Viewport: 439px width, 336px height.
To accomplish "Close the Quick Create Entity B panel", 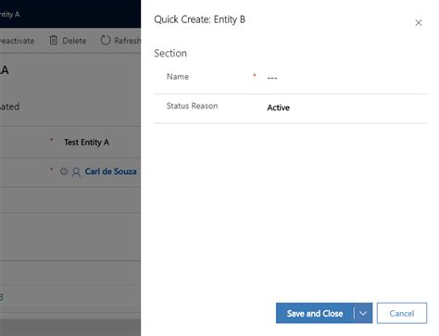I will coord(419,23).
